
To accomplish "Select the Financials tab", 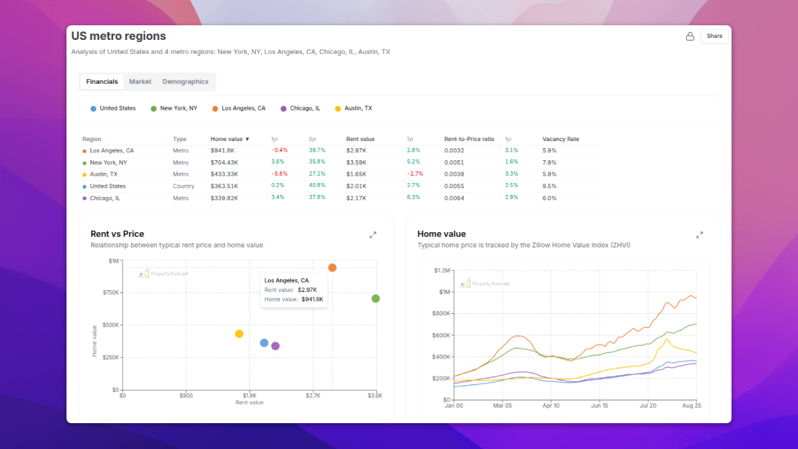I will tap(102, 82).
